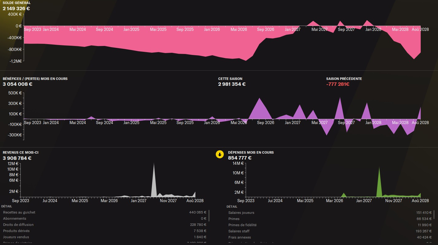Click the Cette saison profit figure

click(x=232, y=84)
